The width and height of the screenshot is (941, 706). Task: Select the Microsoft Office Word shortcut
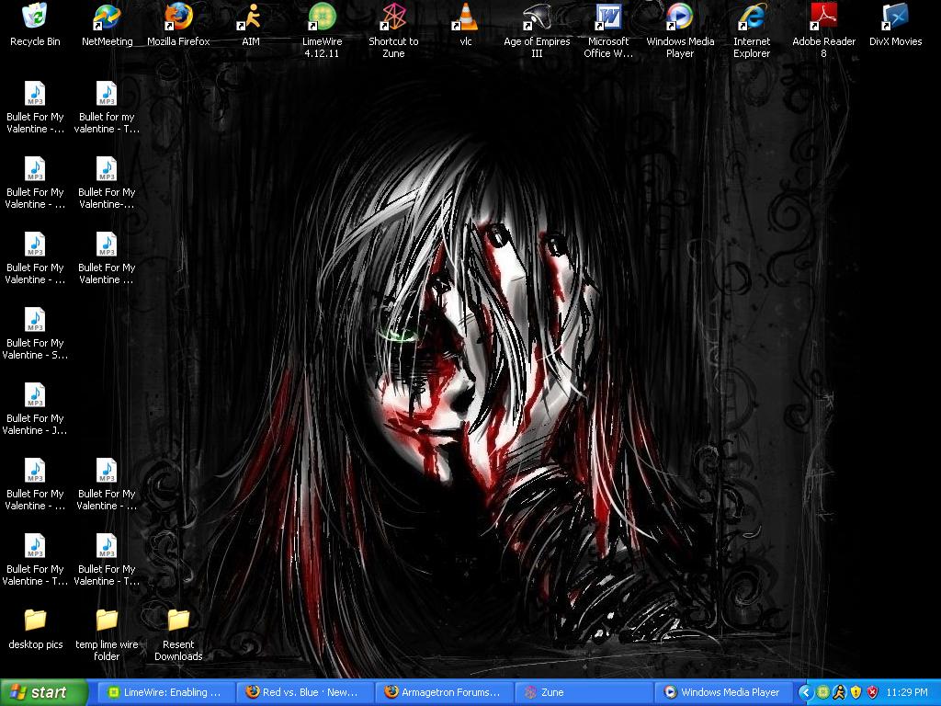(x=608, y=18)
